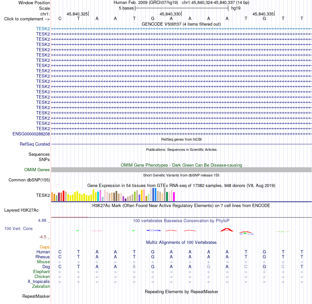The image size is (312, 304).
Task: Click the TESK2 label beside the GTEx chart
Action: pyautogui.click(x=43, y=195)
